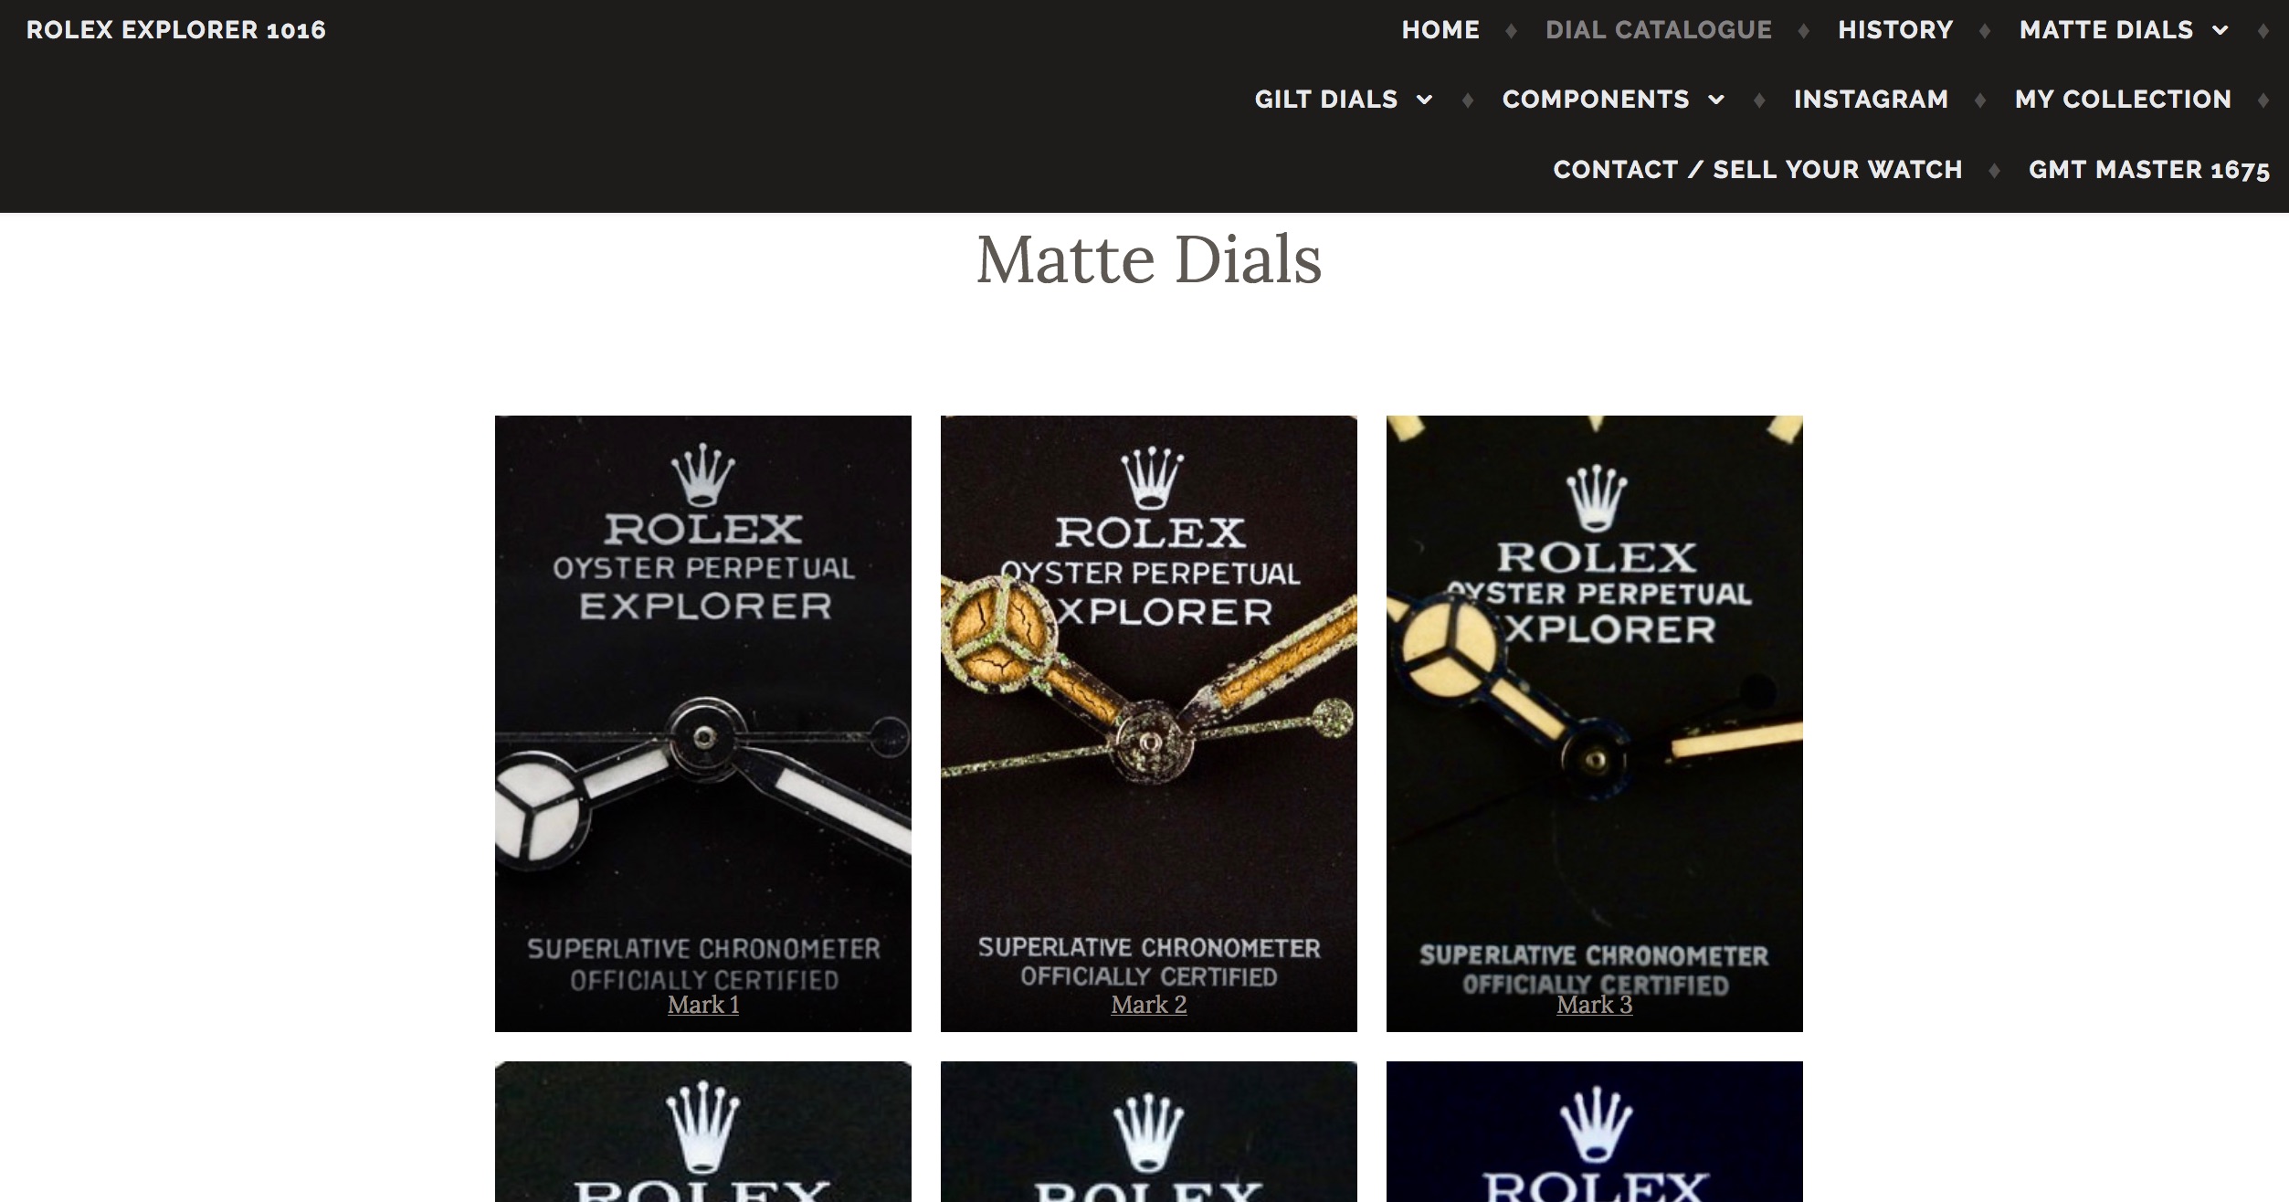Open the Mark 3 link
Image resolution: width=2289 pixels, height=1202 pixels.
(x=1595, y=1005)
